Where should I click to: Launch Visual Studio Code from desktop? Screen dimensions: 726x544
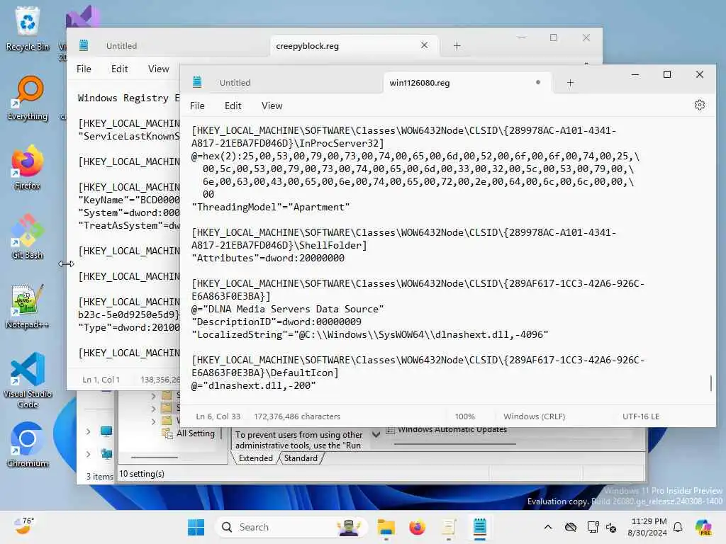[28, 380]
